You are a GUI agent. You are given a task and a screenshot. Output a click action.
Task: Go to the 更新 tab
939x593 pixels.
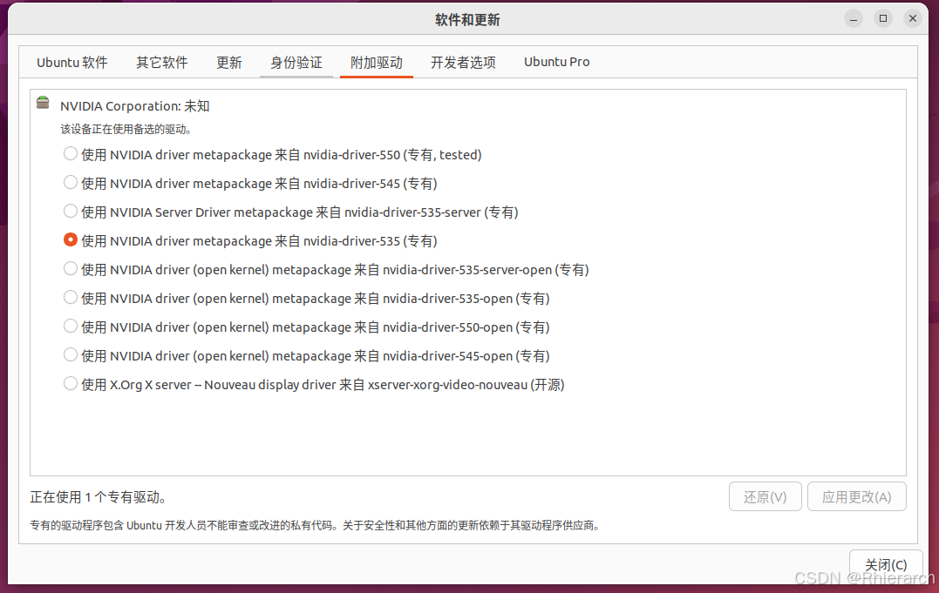(228, 62)
